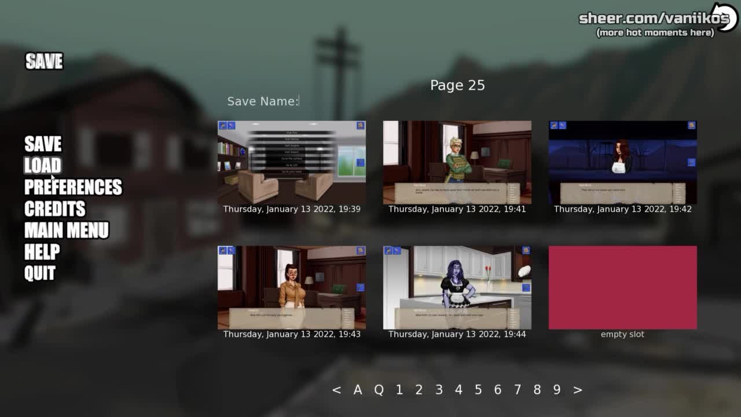This screenshot has height=417, width=741.
Task: Jump to save page 9
Action: (x=556, y=390)
